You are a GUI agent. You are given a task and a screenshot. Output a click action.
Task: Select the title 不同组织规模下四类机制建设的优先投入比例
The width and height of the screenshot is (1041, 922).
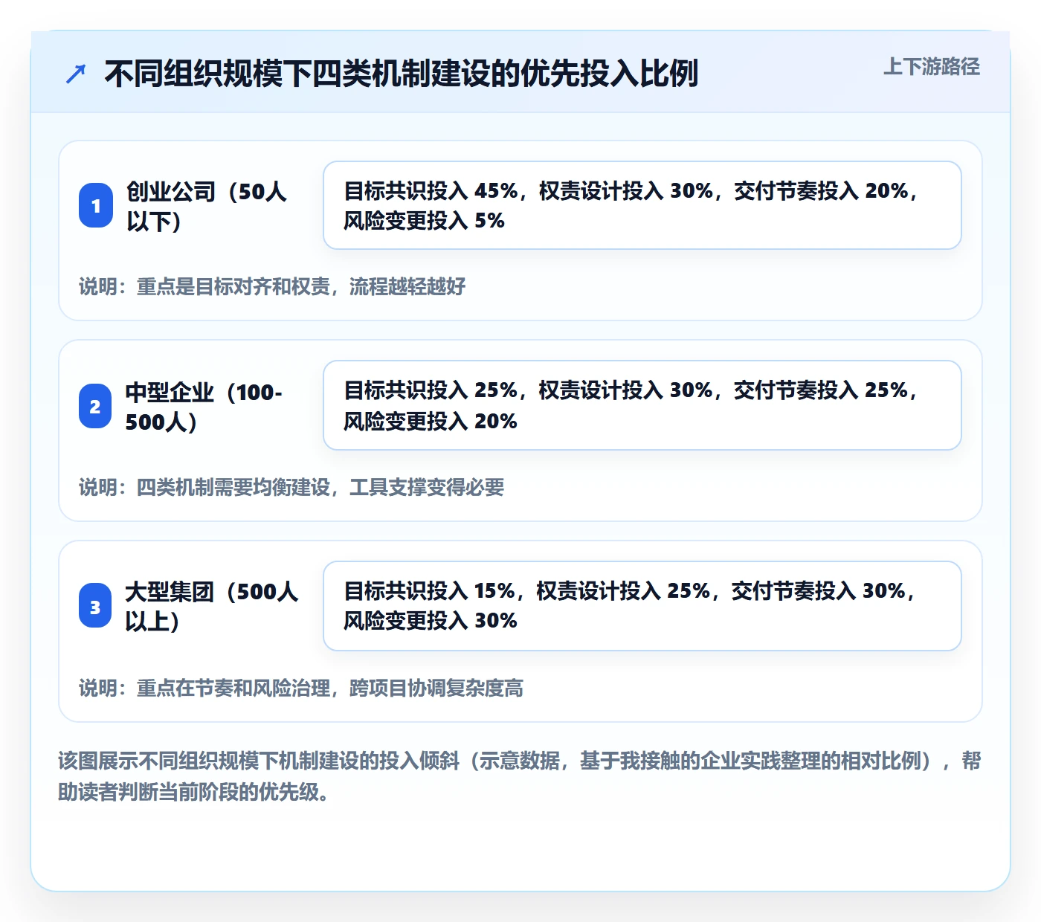401,74
